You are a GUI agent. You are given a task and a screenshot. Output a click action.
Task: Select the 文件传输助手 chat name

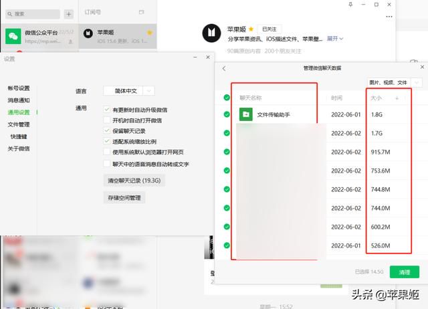click(274, 114)
